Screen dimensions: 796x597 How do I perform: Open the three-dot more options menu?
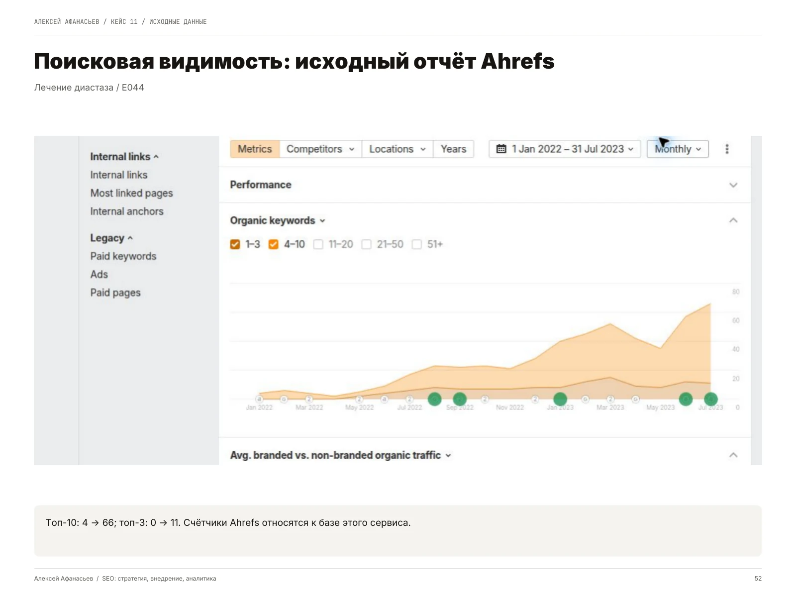point(727,149)
